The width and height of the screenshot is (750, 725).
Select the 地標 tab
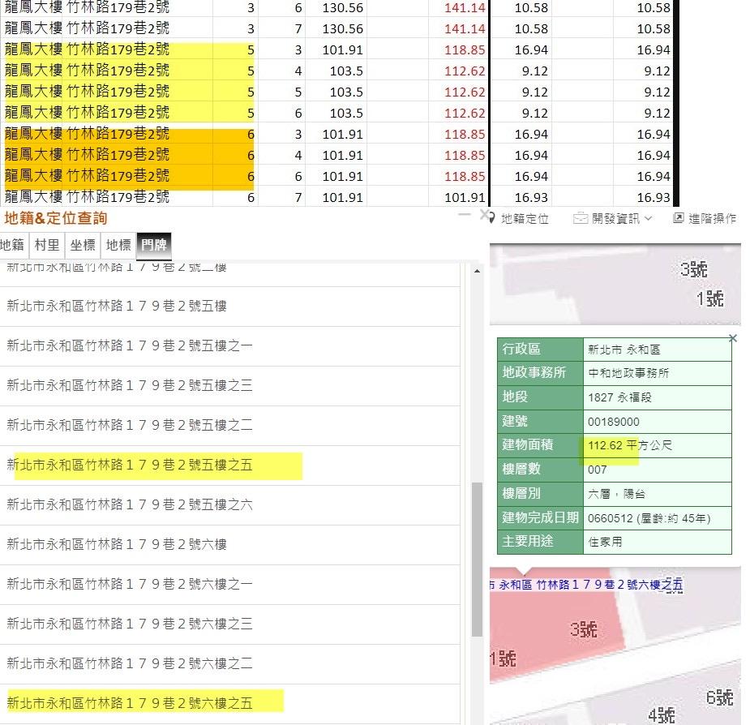[118, 245]
